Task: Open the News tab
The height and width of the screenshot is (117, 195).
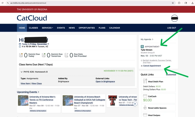Action: tap(72, 28)
